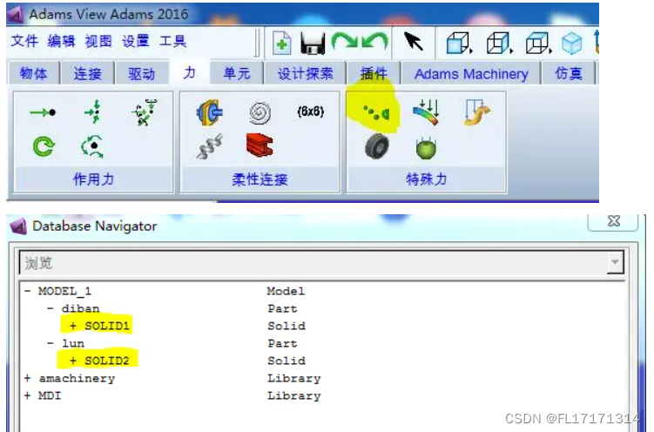The height and width of the screenshot is (432, 654).
Task: Click the 6x6 field force icon
Action: coord(310,111)
